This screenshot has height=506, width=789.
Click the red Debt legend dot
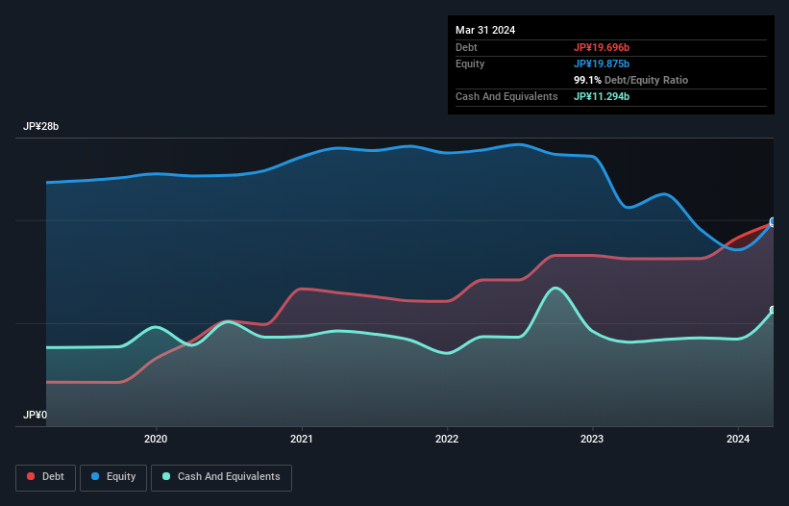click(31, 476)
